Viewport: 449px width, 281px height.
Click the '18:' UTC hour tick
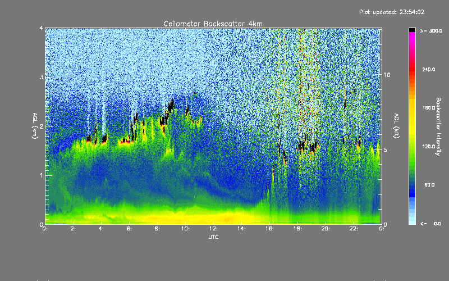pyautogui.click(x=298, y=229)
